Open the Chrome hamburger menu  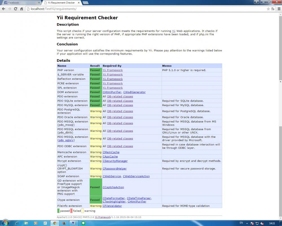279,9
